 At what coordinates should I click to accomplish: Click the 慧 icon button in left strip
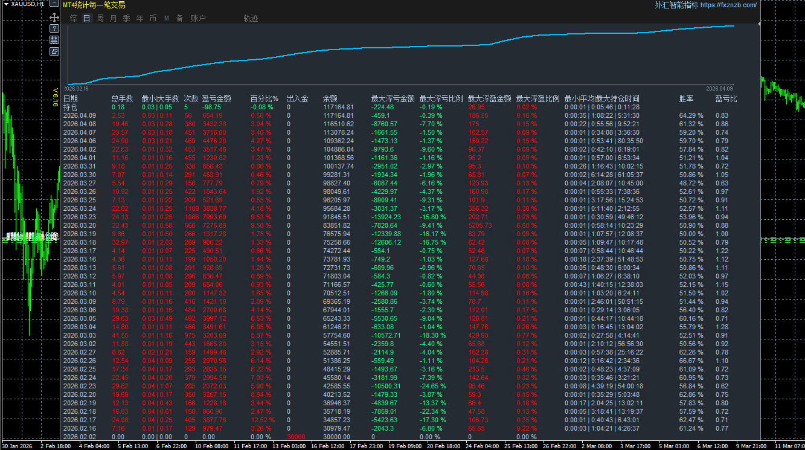click(x=54, y=40)
